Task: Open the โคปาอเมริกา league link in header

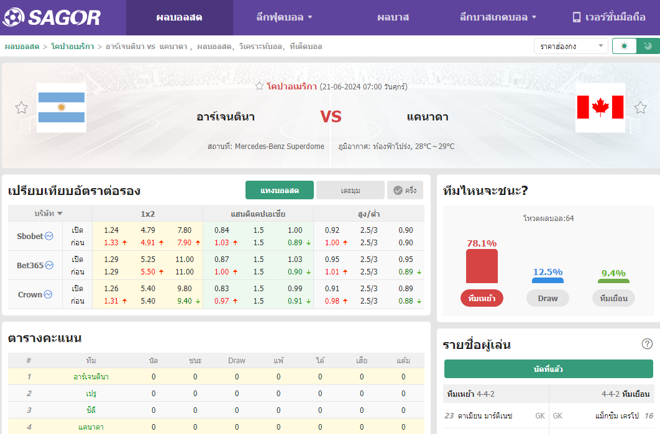Action: point(291,87)
